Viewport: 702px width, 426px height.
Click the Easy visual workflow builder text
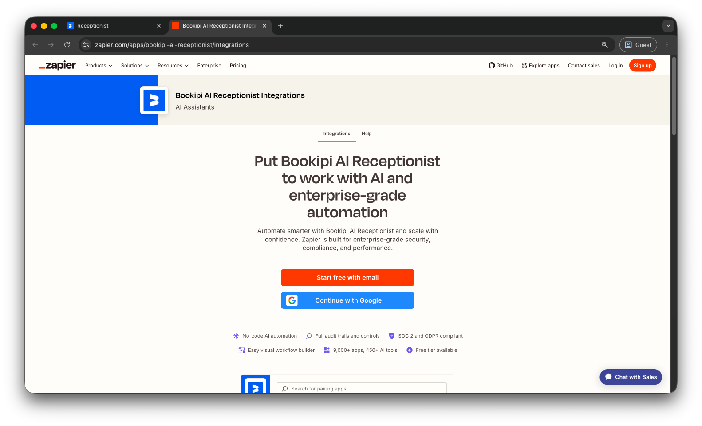pyautogui.click(x=281, y=350)
